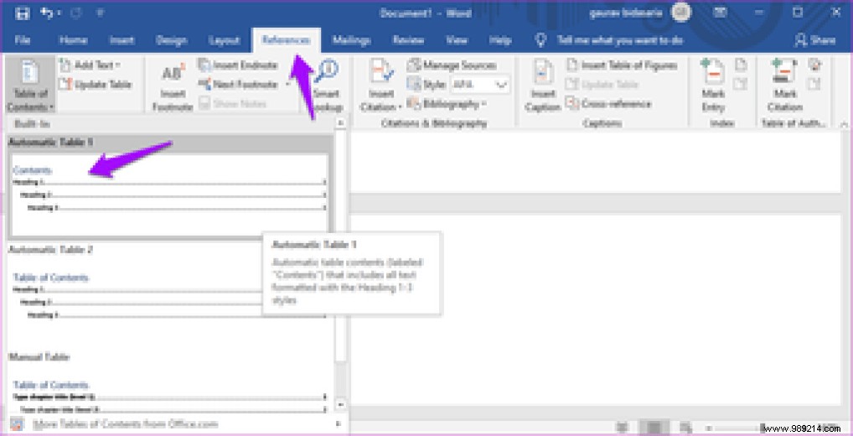Click Insert Table of Figures
The image size is (853, 436).
623,65
